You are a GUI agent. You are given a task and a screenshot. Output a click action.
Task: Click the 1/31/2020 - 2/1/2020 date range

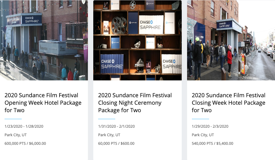(116, 126)
